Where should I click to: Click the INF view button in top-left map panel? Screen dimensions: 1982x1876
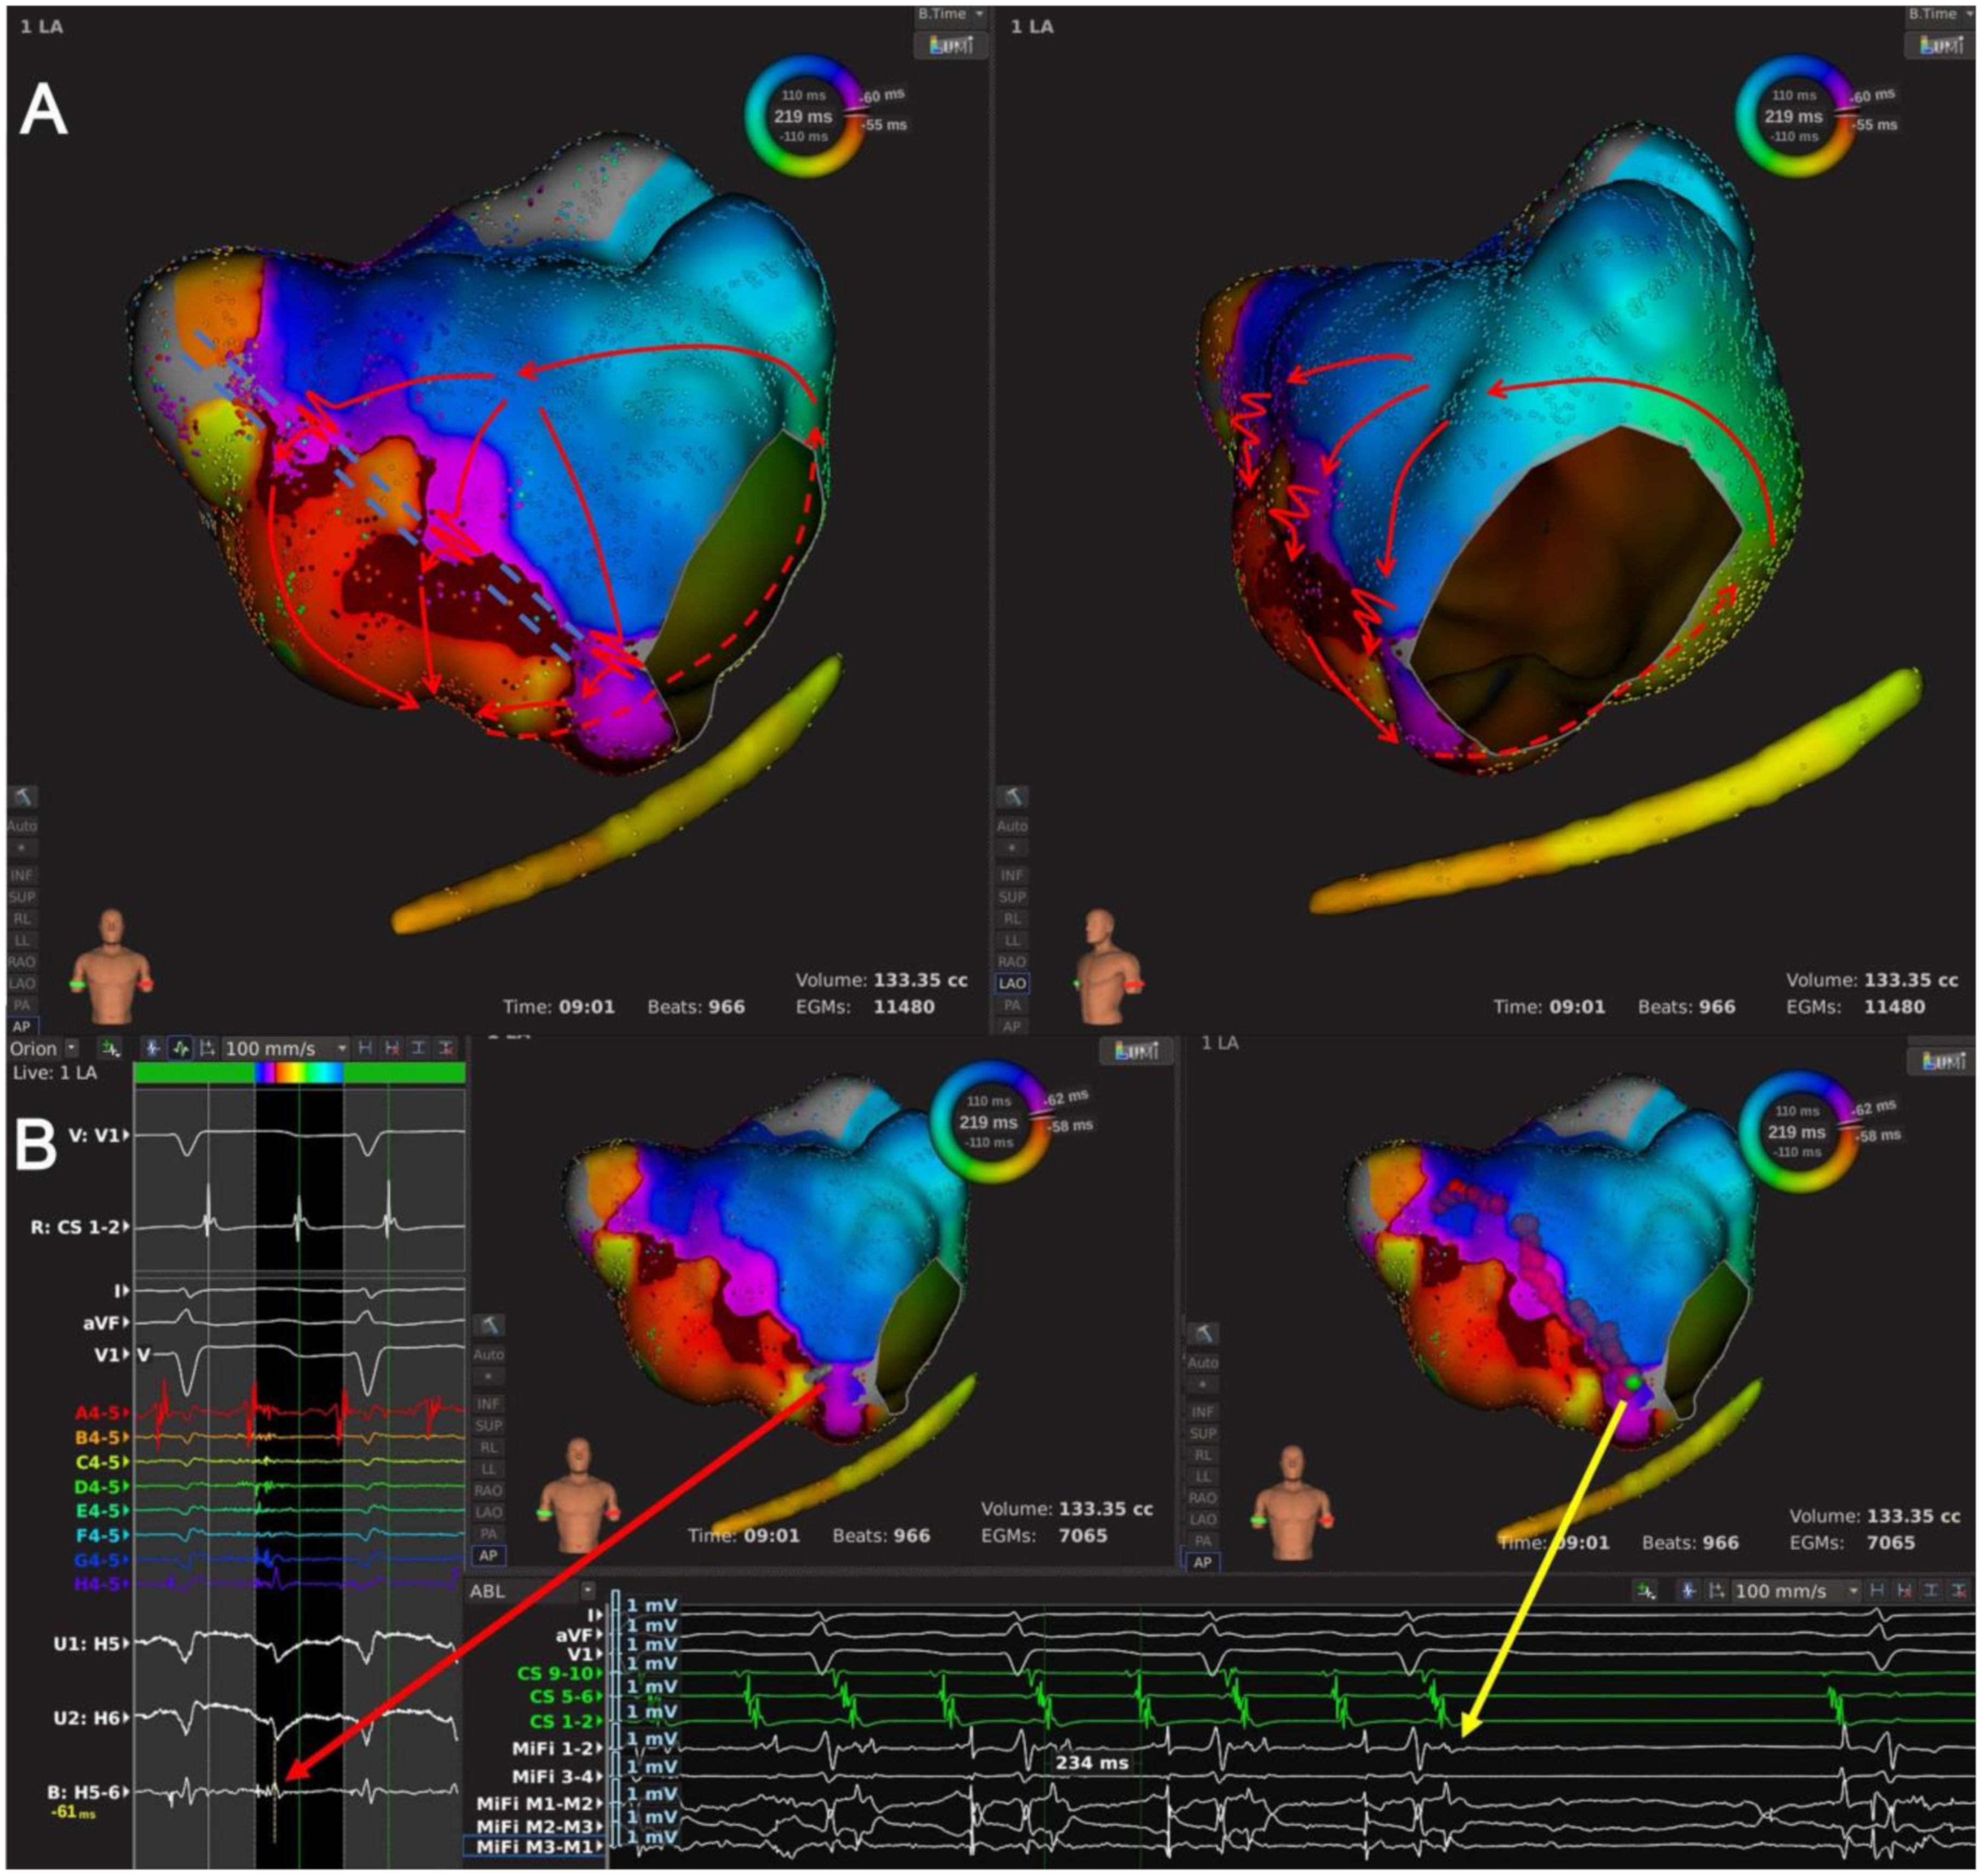pyautogui.click(x=22, y=875)
